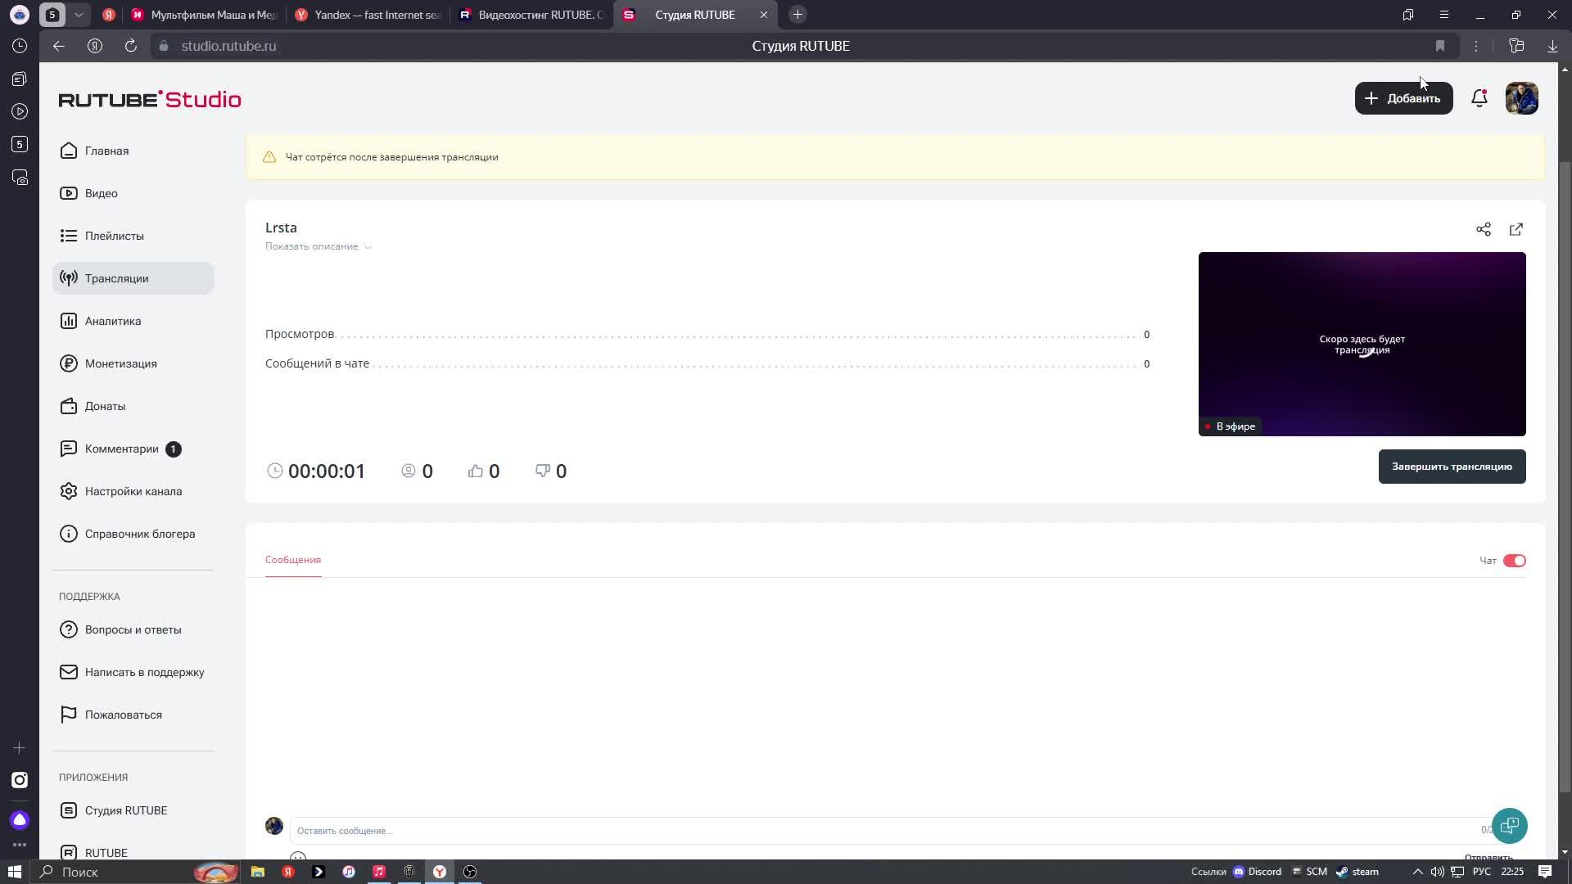Reload the page with refresh icon
This screenshot has width=1572, height=884.
click(131, 46)
